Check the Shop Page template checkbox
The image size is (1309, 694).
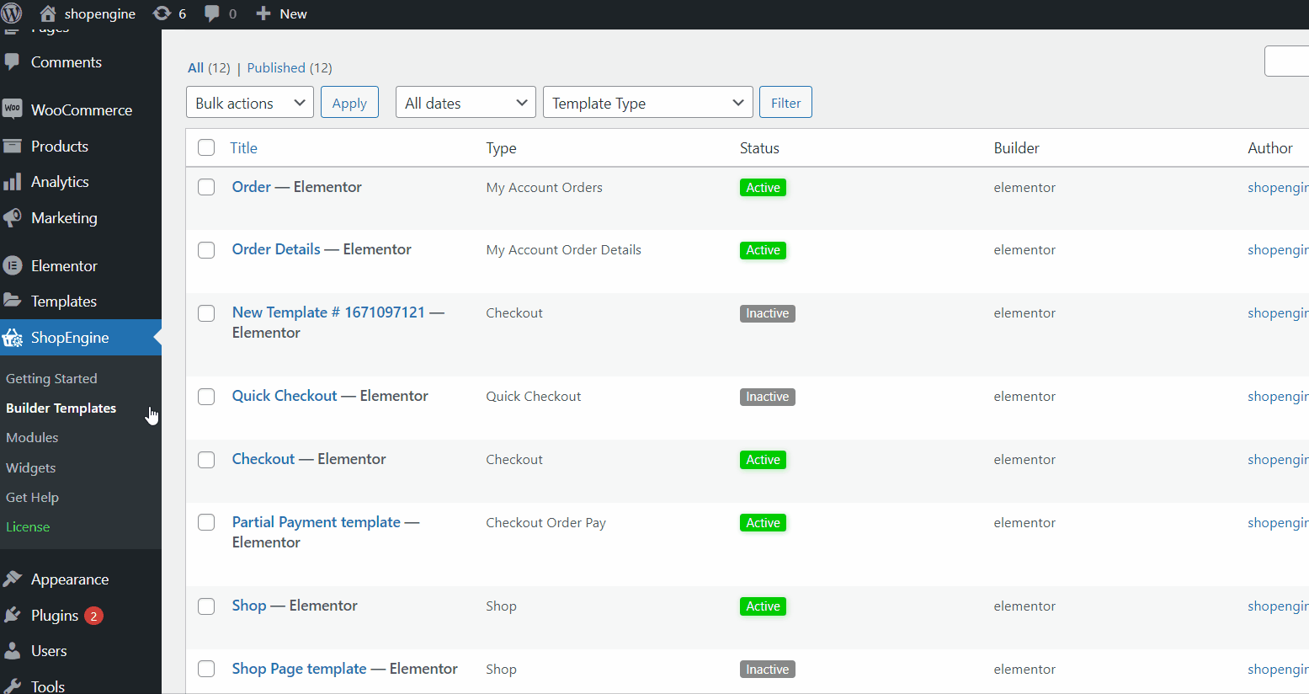click(x=206, y=669)
